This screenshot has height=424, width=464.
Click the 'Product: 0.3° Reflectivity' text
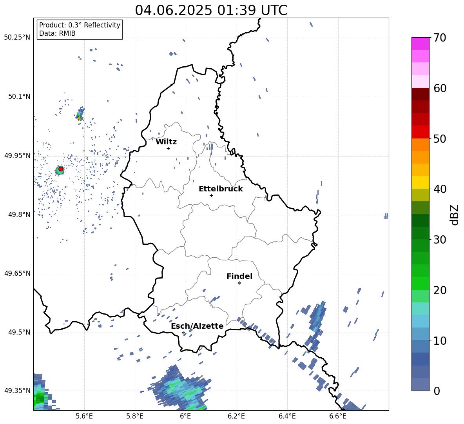click(x=80, y=25)
